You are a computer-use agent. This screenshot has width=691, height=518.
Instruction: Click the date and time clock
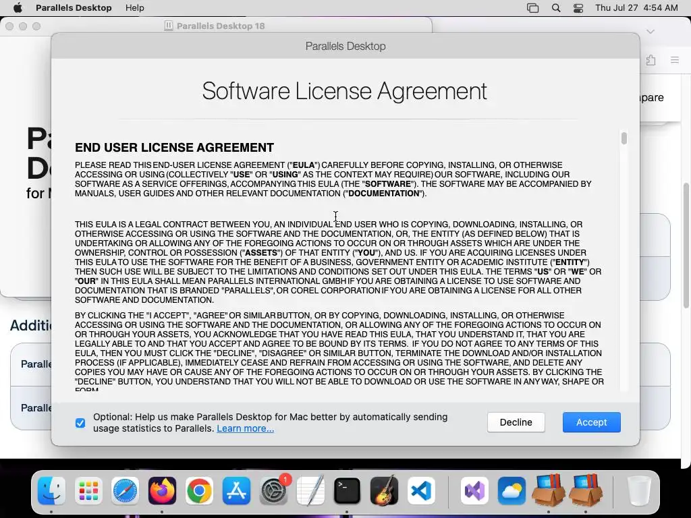coord(636,7)
